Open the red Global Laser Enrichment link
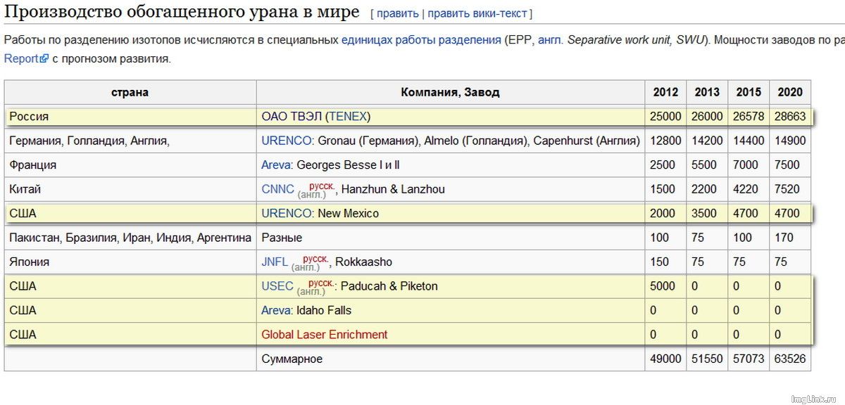This screenshot has height=405, width=845. pos(325,335)
